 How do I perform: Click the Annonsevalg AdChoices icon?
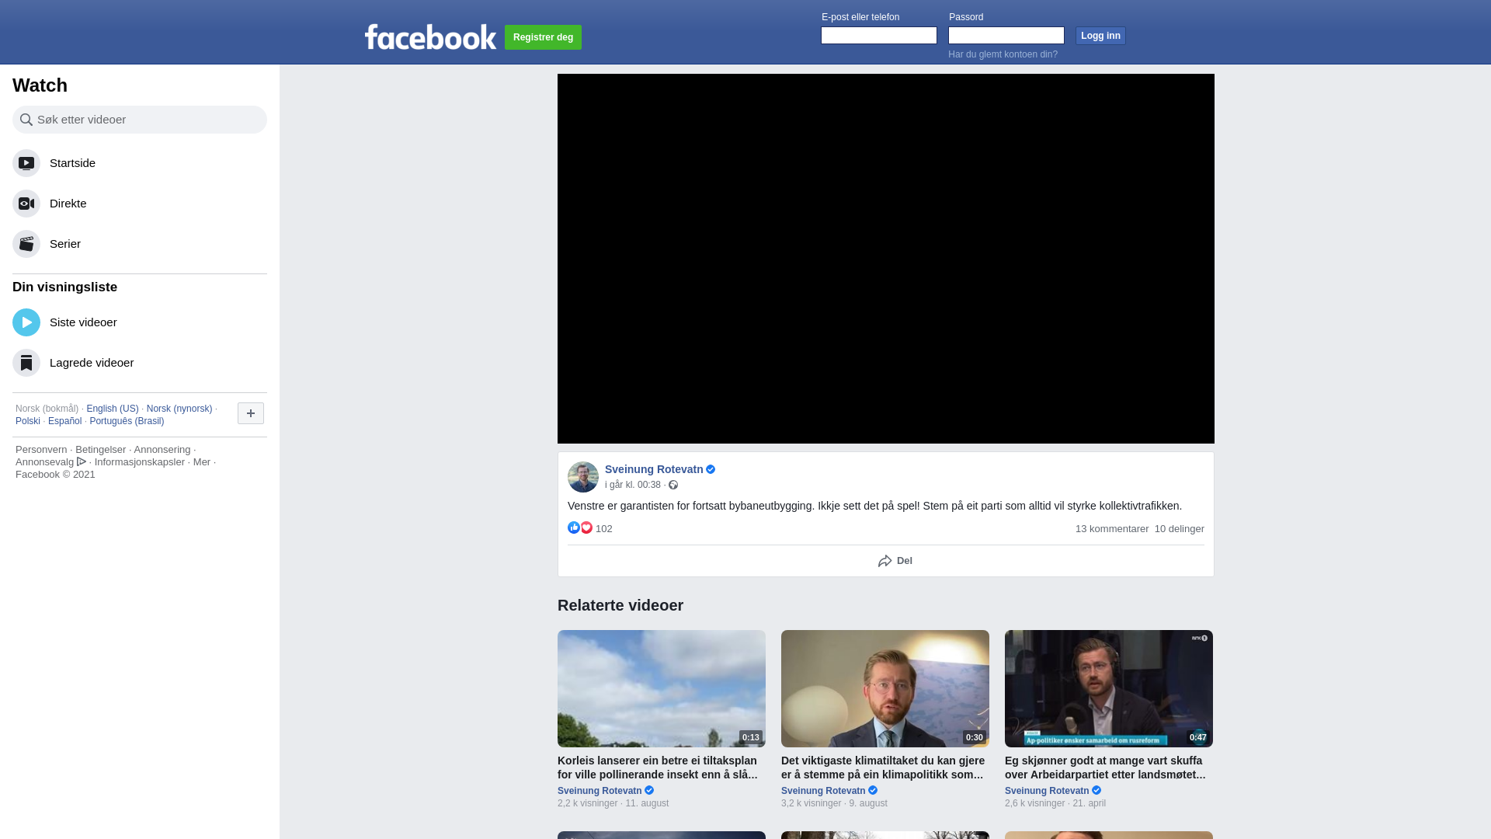click(82, 461)
